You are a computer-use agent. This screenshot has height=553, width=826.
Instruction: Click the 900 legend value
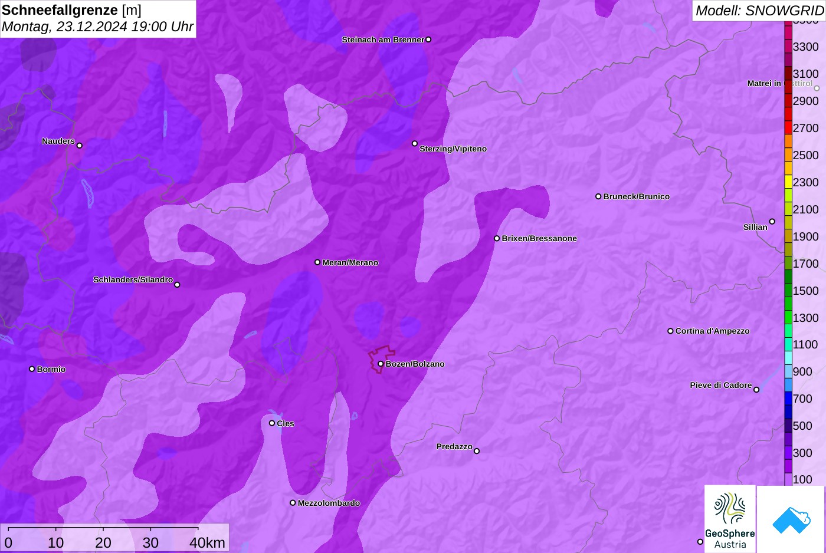click(802, 371)
